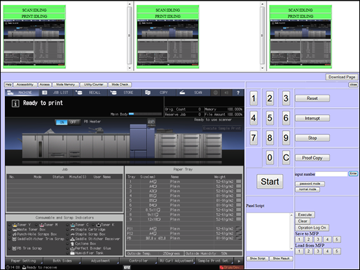Click the Cyclone Box icon
Viewport: 360px width, 270px height.
[x=72, y=244]
